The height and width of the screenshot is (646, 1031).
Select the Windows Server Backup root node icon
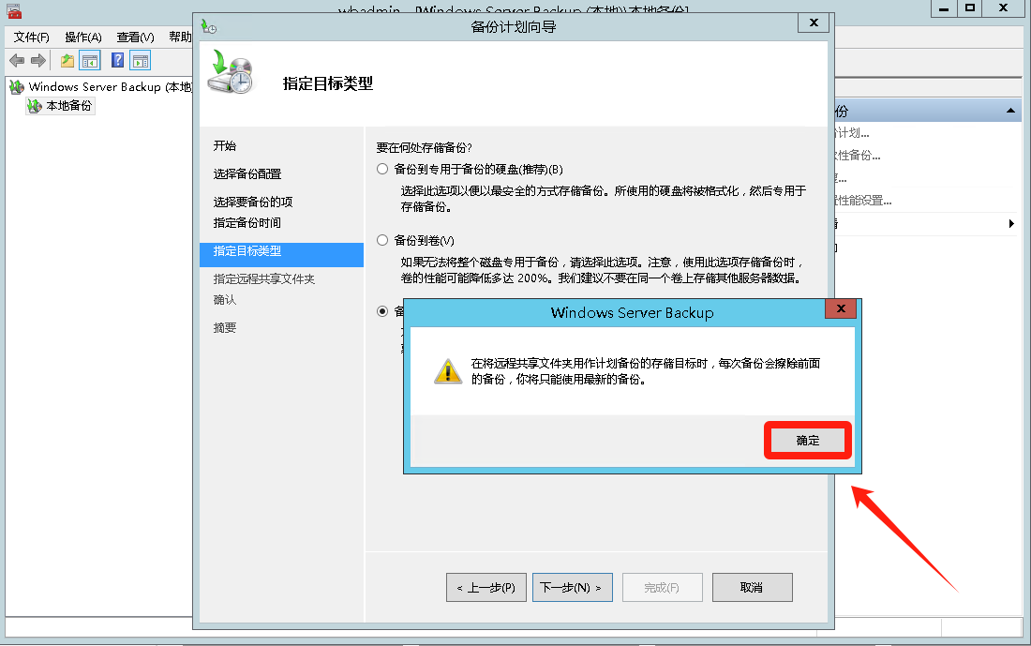pyautogui.click(x=17, y=87)
